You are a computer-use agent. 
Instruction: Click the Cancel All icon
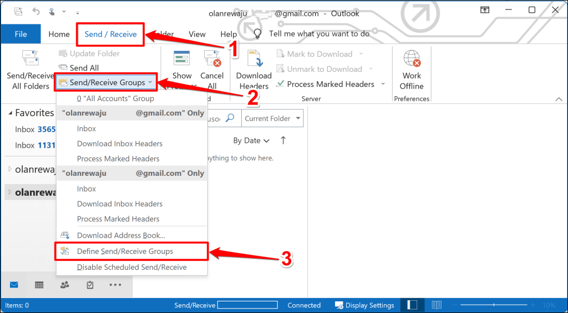tap(212, 59)
